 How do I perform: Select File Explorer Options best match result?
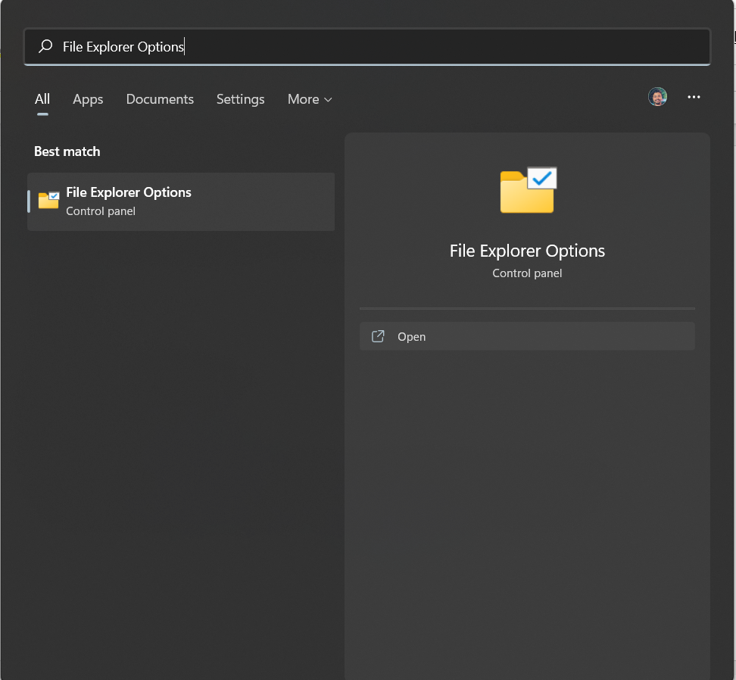pyautogui.click(x=181, y=201)
